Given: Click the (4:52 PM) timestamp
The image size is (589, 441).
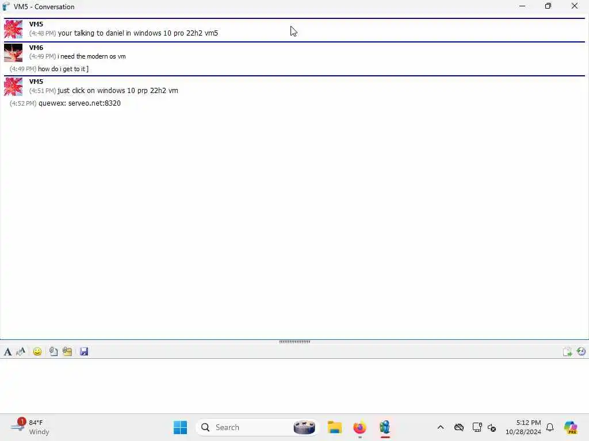Looking at the screenshot, I should 23,103.
